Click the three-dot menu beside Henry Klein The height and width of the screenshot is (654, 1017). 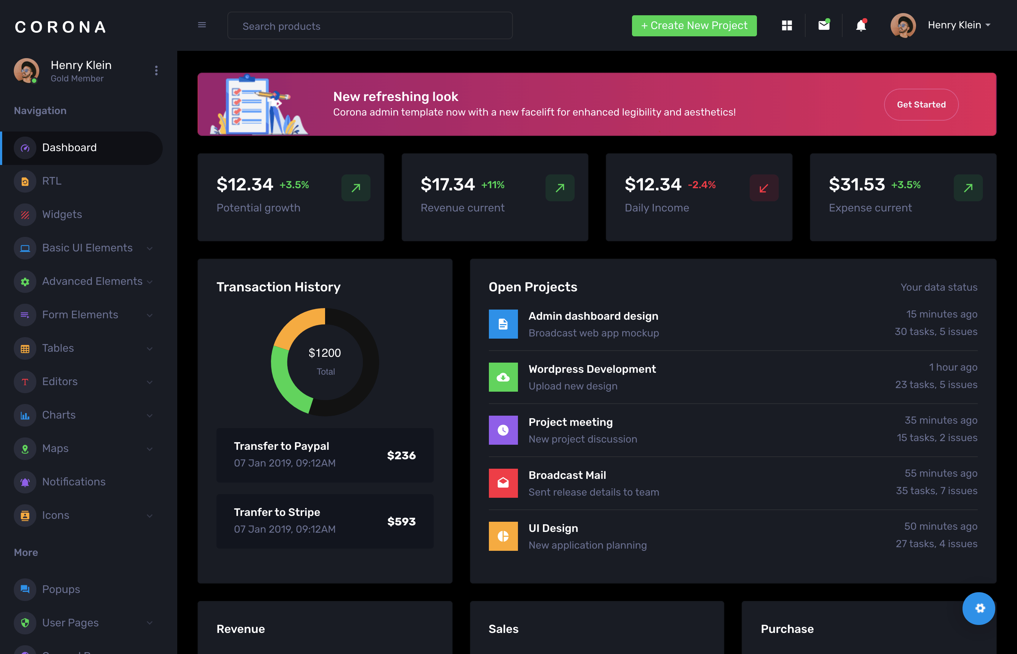(156, 70)
